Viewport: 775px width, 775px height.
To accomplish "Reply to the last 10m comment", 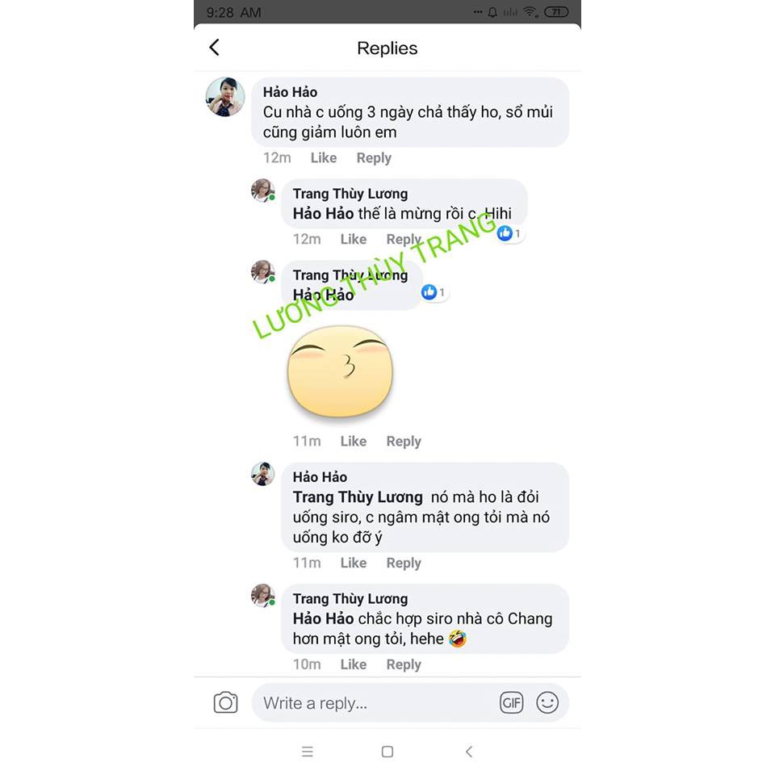I will [x=404, y=664].
